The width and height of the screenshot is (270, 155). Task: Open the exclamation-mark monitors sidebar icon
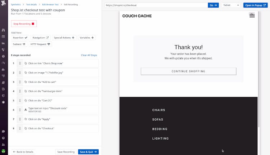pos(3,56)
